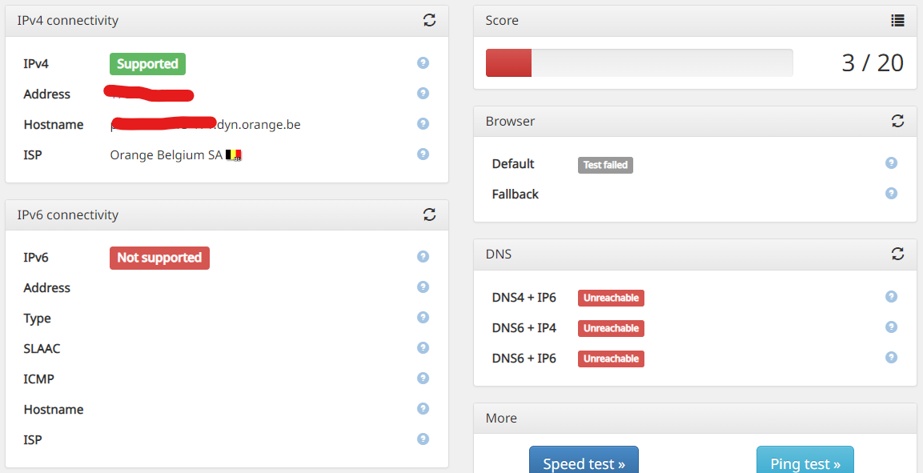Refresh the IPv4 connectivity test
This screenshot has height=473, width=923.
coord(430,21)
